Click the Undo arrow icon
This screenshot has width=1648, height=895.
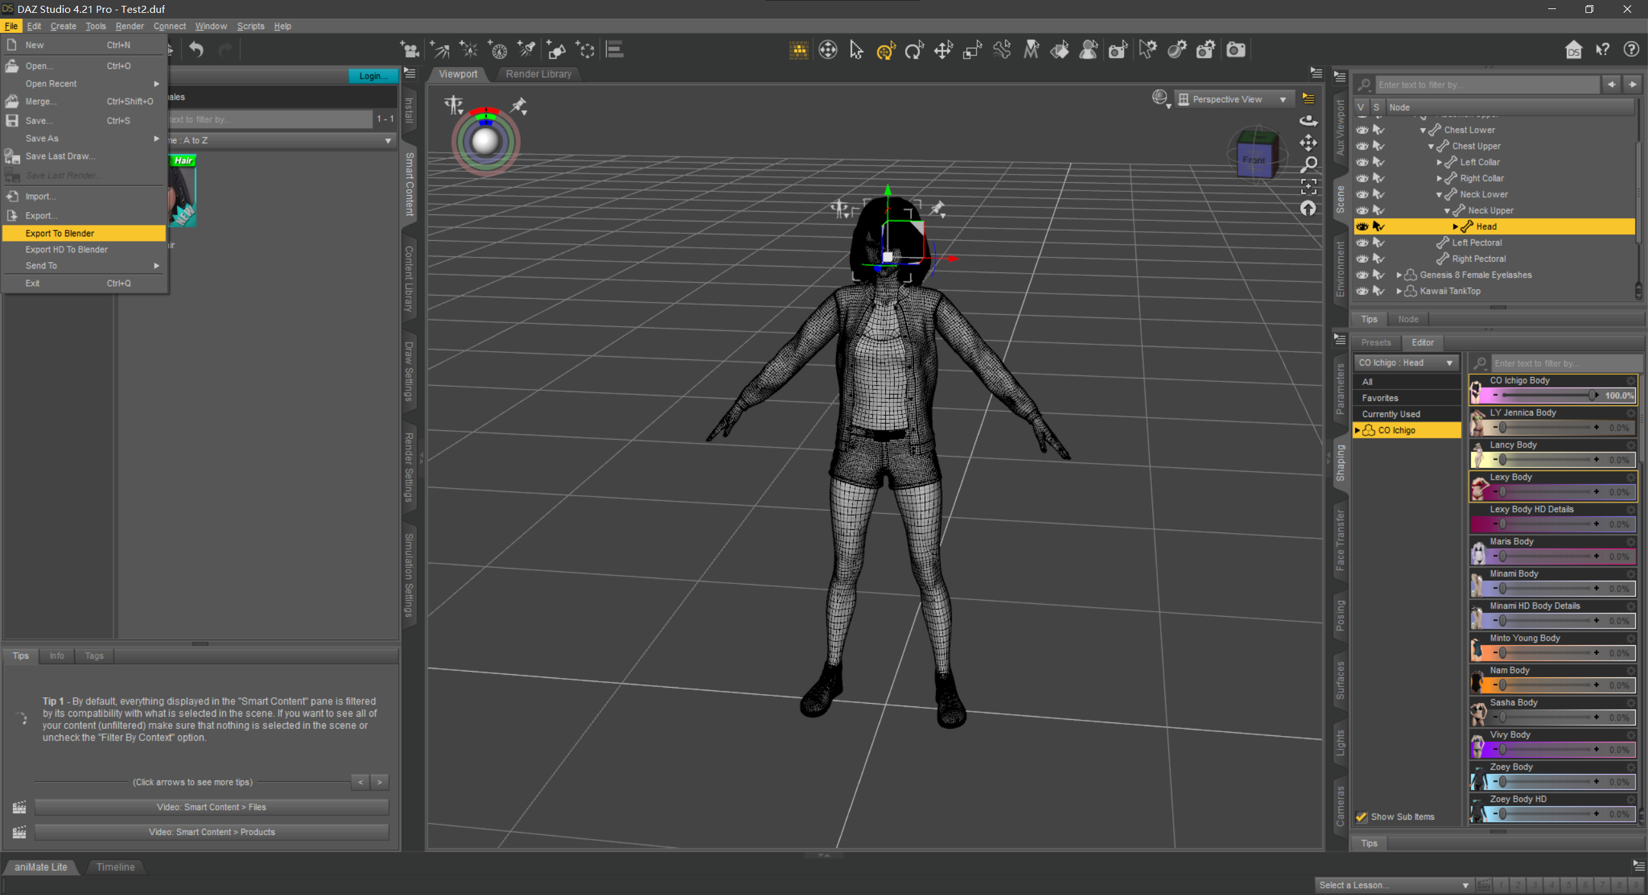[196, 50]
